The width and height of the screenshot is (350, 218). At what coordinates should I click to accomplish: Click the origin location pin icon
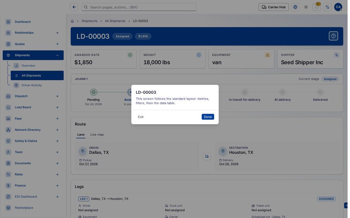83,151
